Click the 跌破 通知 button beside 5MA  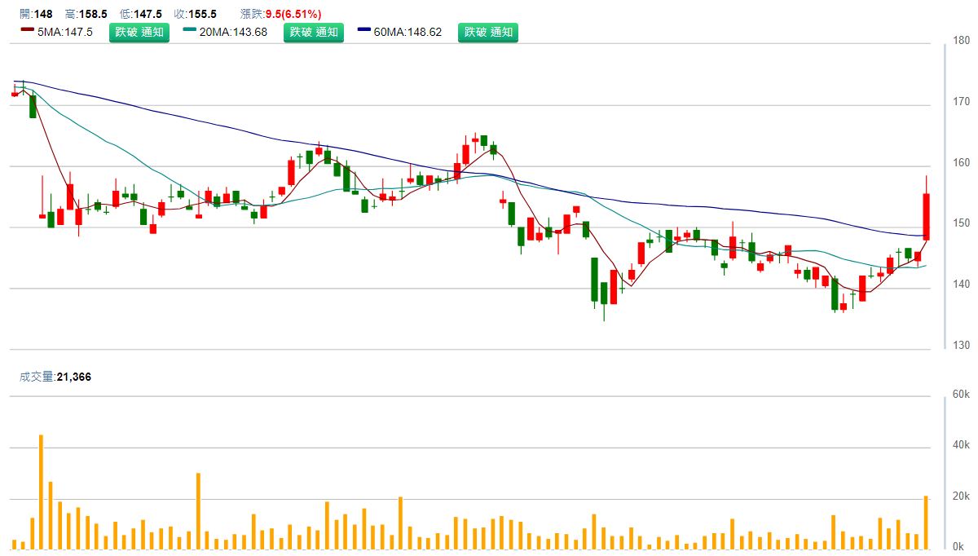click(x=139, y=32)
